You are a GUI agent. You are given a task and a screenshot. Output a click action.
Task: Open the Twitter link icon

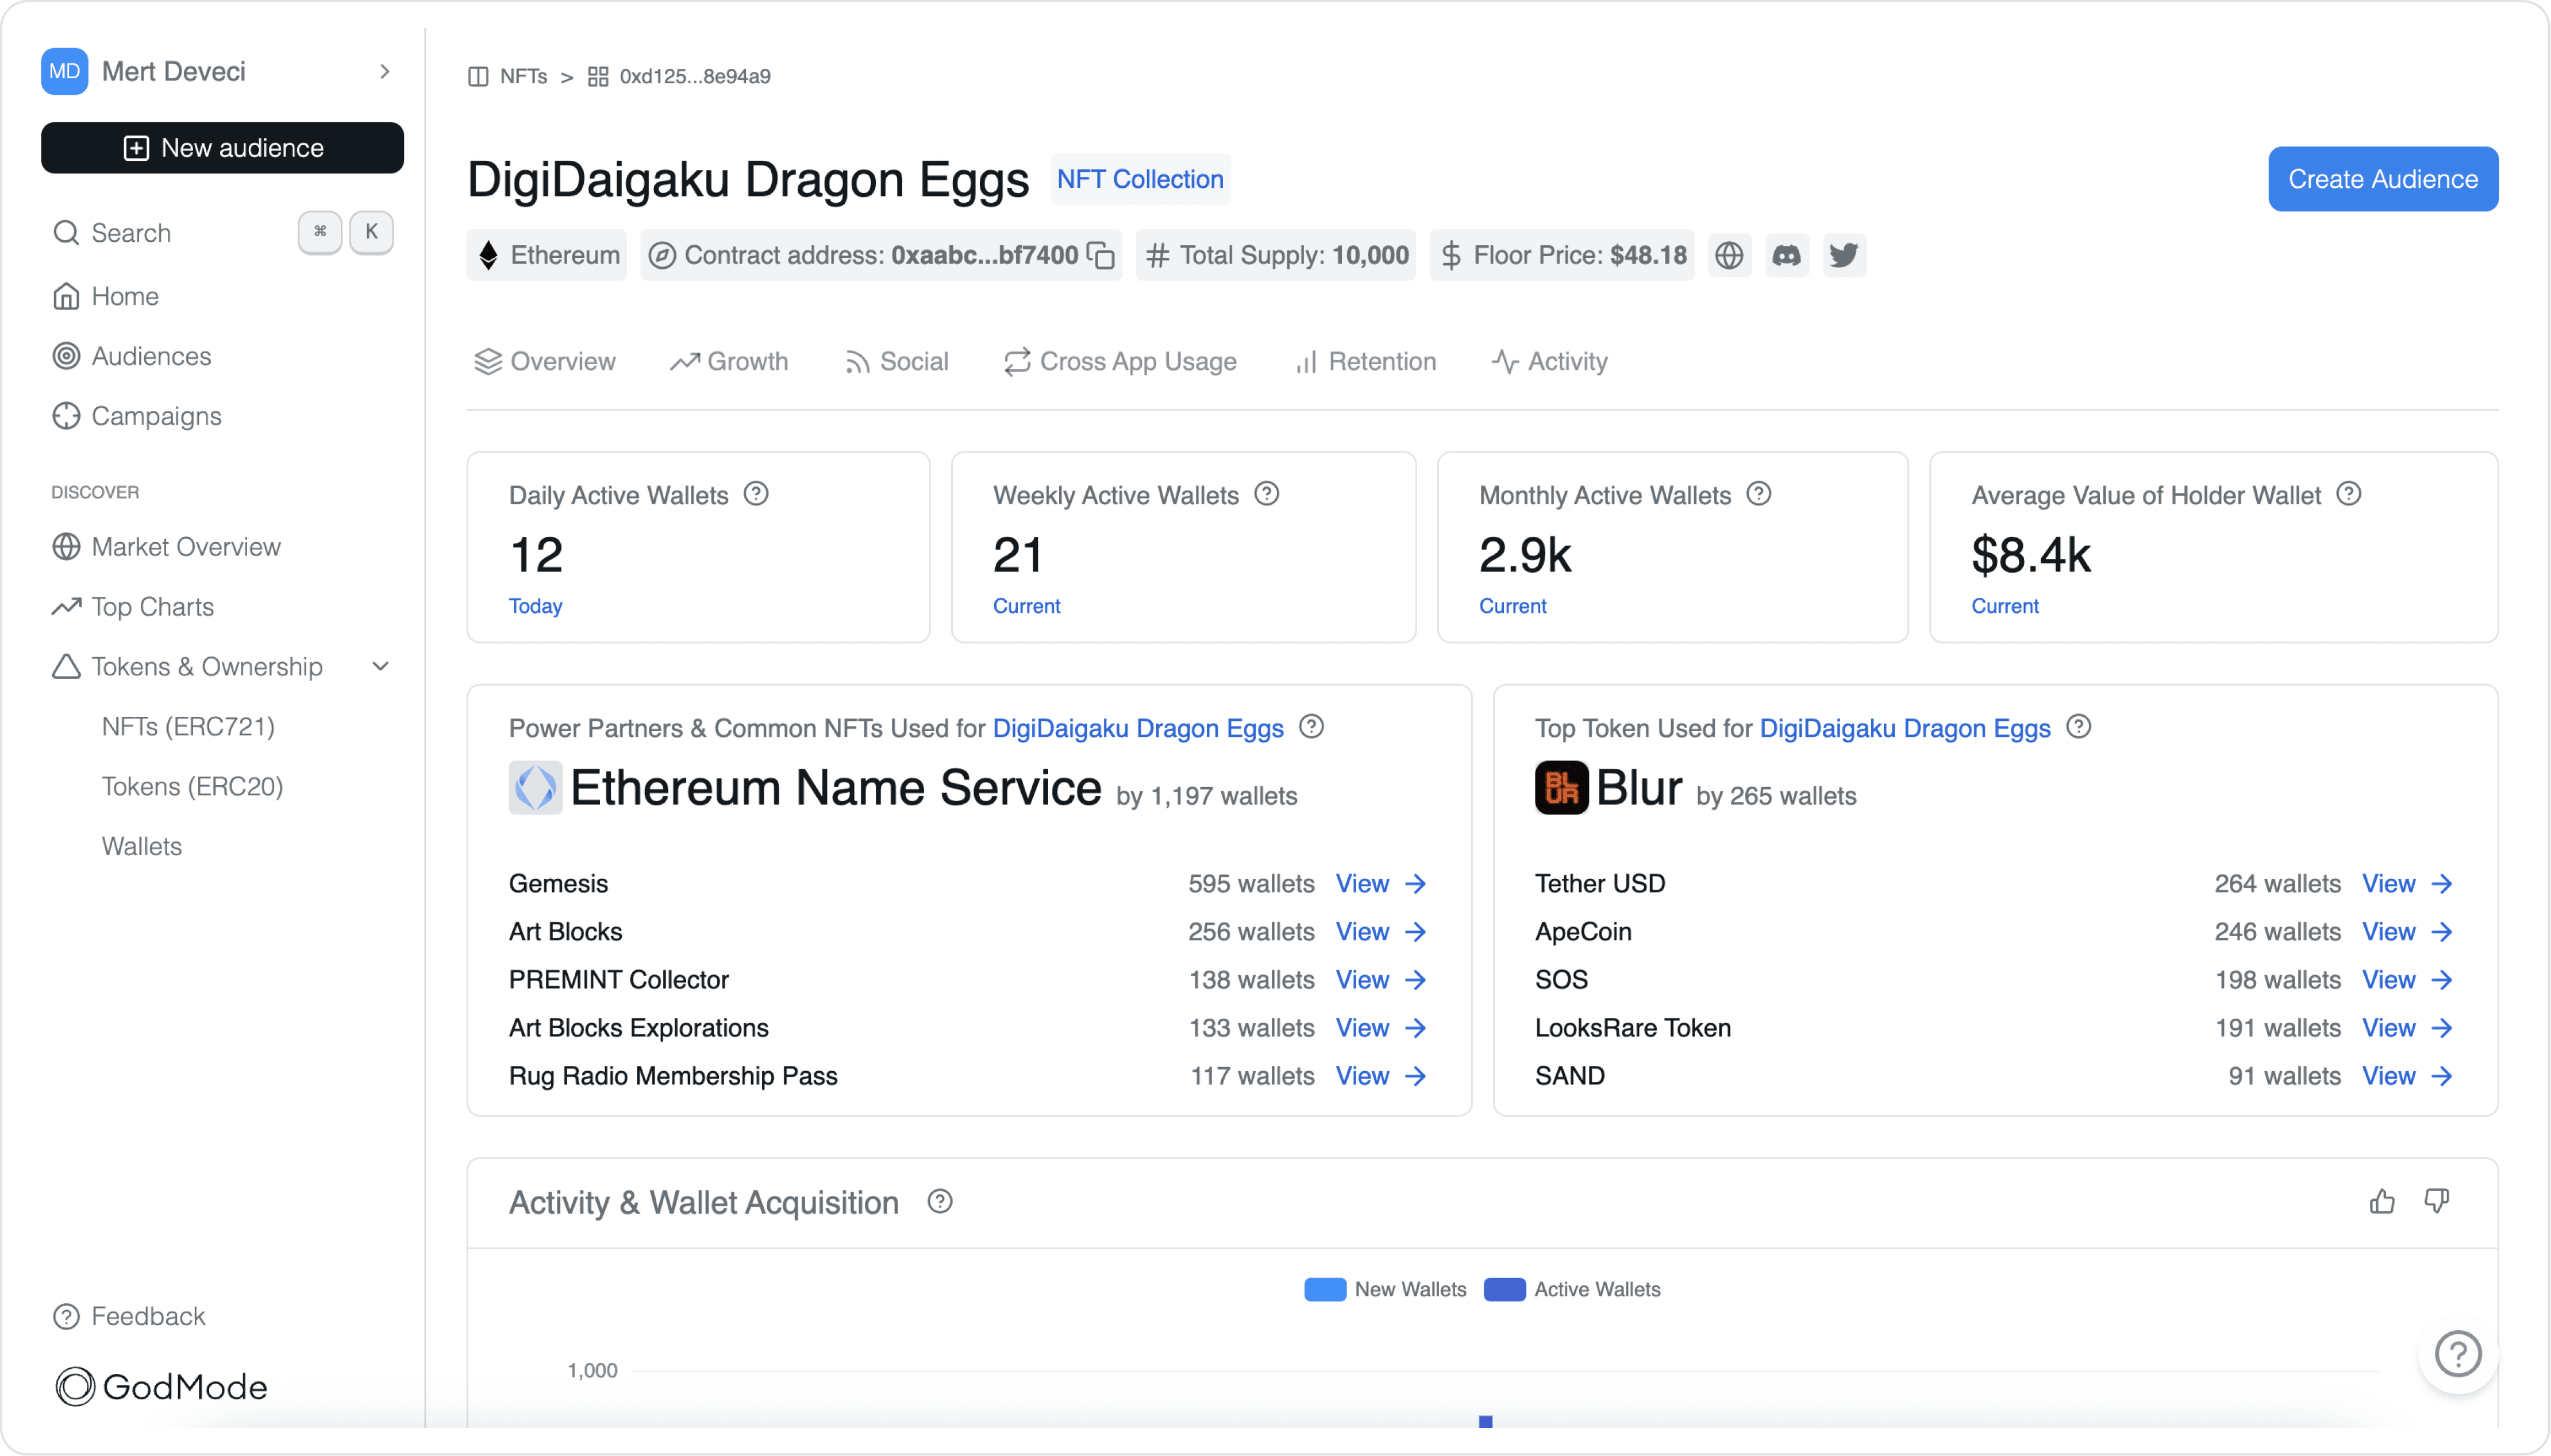[1843, 255]
